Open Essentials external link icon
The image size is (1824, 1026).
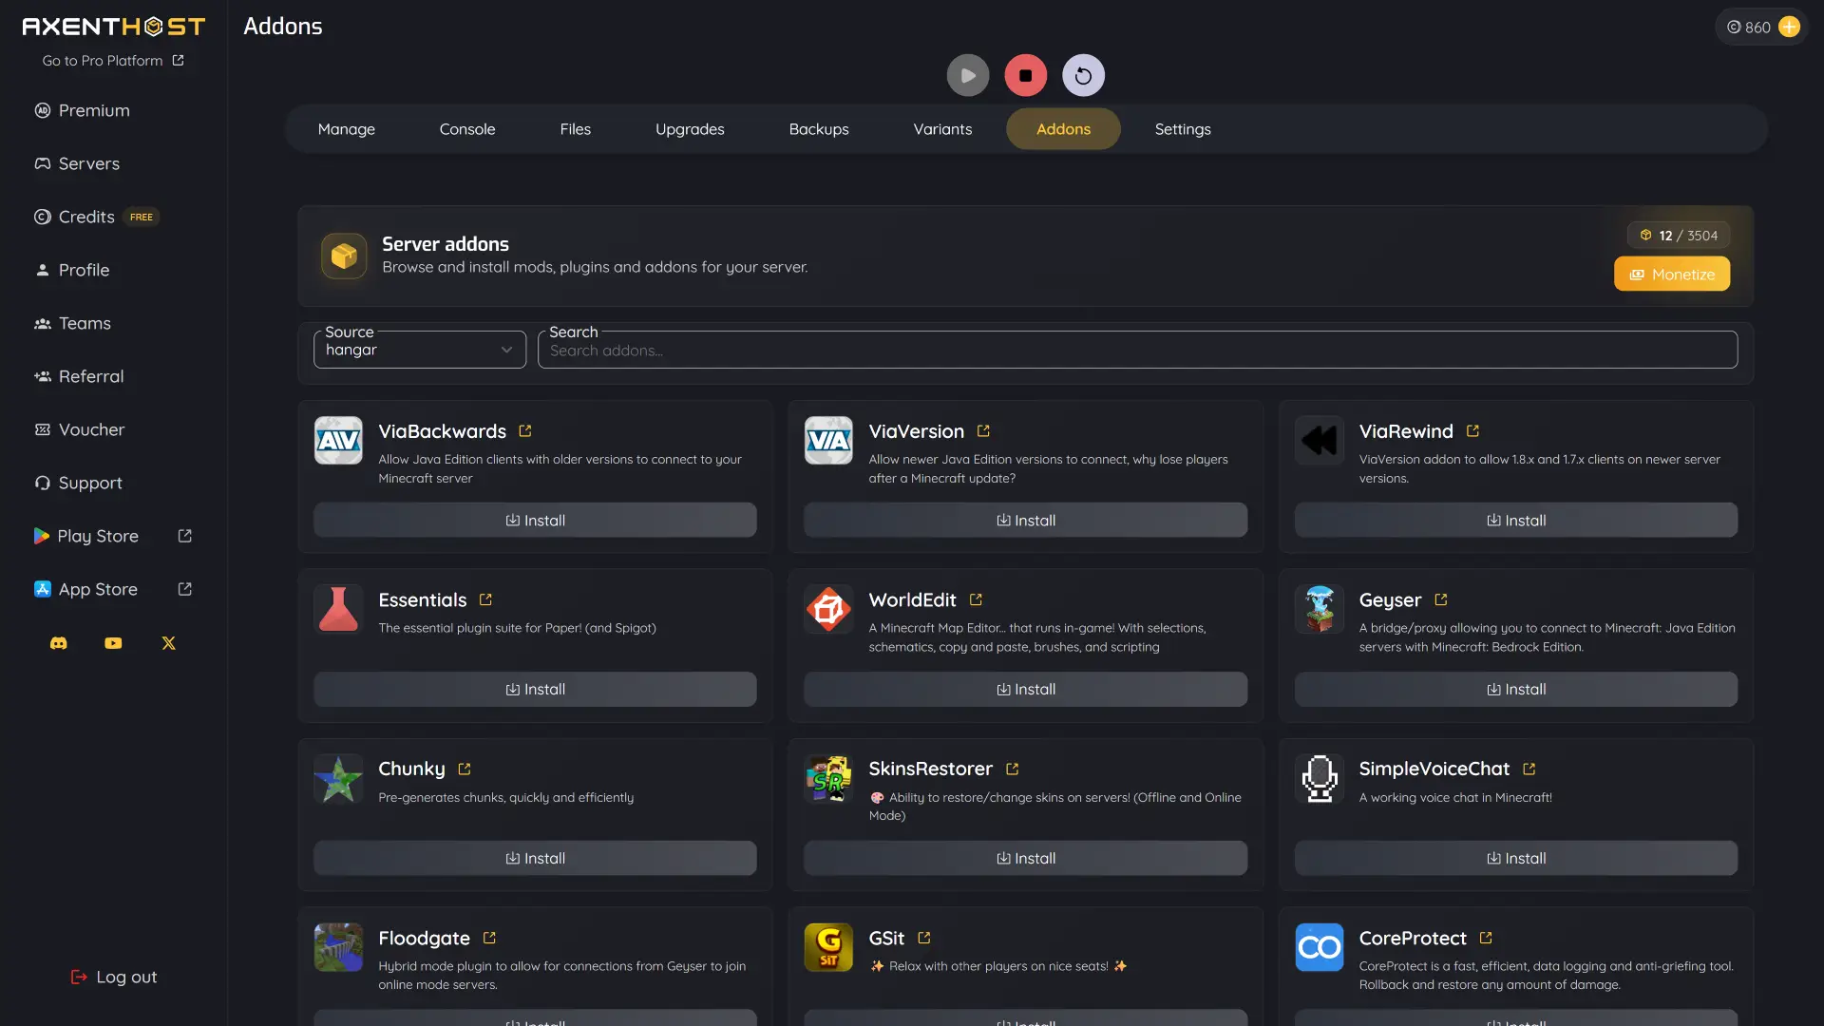pos(485,600)
